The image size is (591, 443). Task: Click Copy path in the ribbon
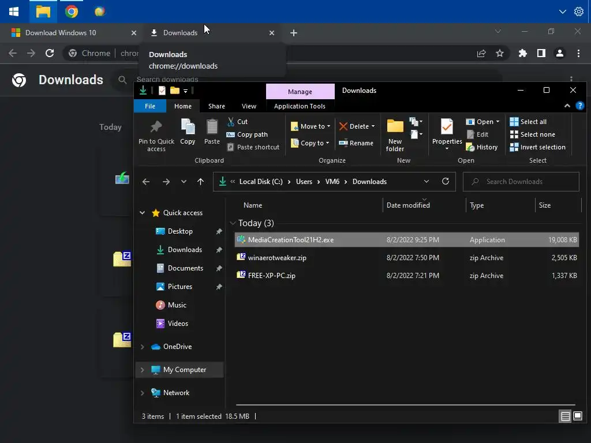point(247,134)
